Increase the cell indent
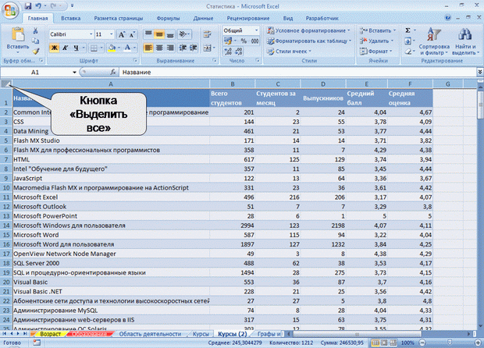The image size is (484, 348). 194,48
